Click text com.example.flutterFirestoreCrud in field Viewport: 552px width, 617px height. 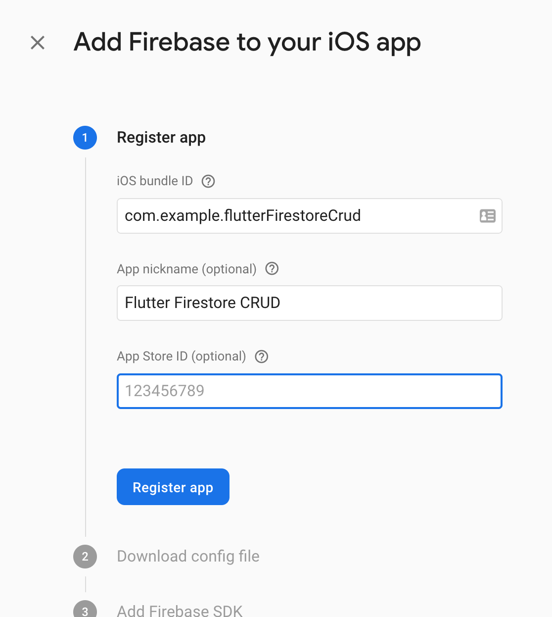[242, 216]
